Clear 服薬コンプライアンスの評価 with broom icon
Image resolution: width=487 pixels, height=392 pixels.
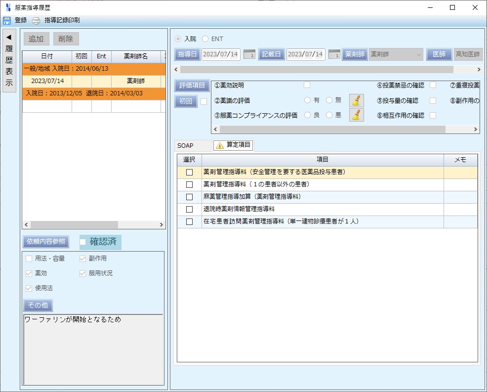[356, 115]
